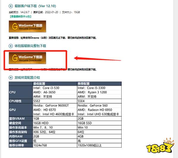Image resolution: width=178 pixels, height=158 pixels.
Task: Select the Intel: Core i5-3300 cell
Action: click(99, 88)
